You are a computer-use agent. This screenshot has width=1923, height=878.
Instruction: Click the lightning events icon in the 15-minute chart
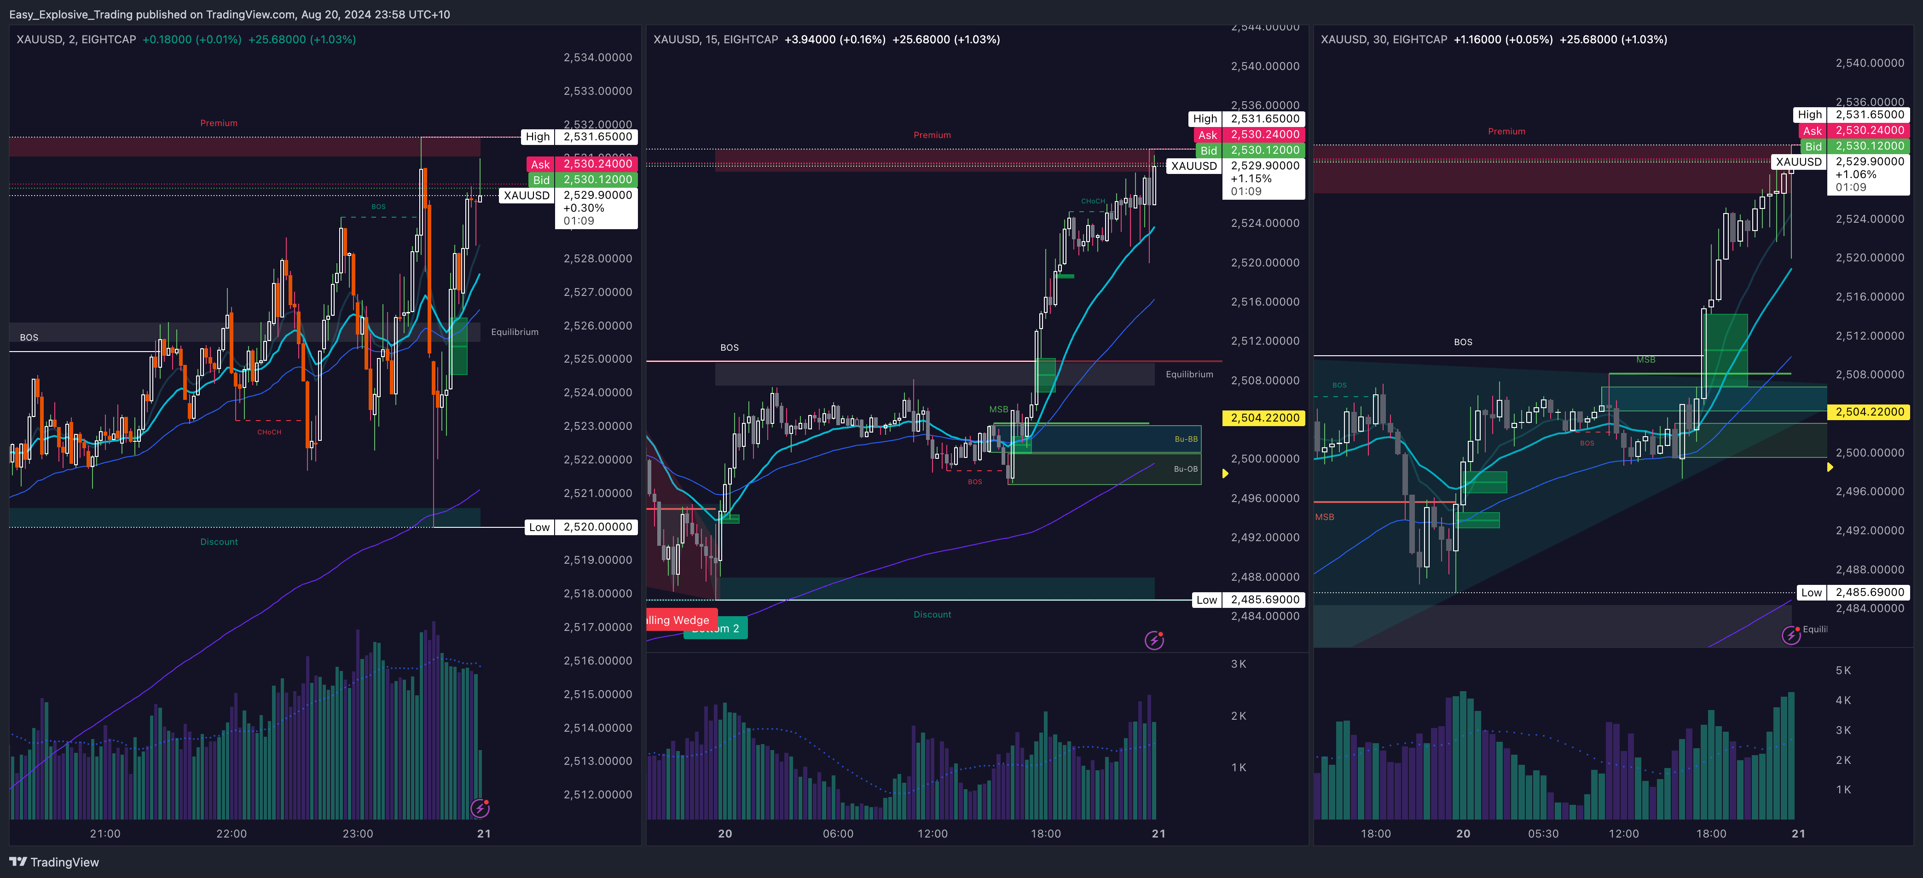1154,640
